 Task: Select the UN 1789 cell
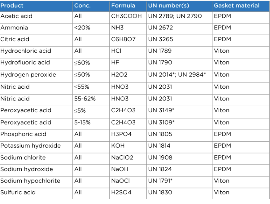[x=179, y=52]
